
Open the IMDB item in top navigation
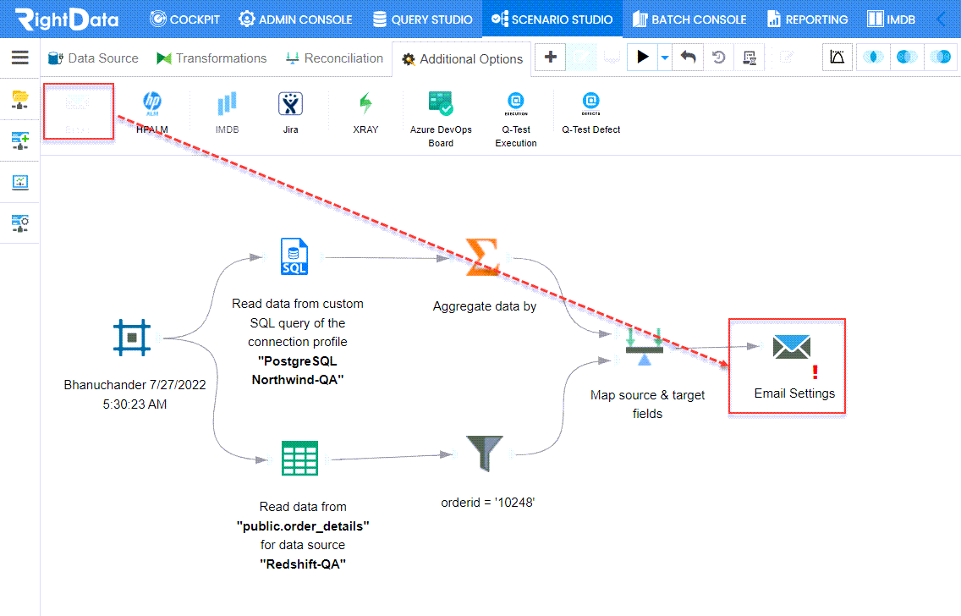[891, 19]
